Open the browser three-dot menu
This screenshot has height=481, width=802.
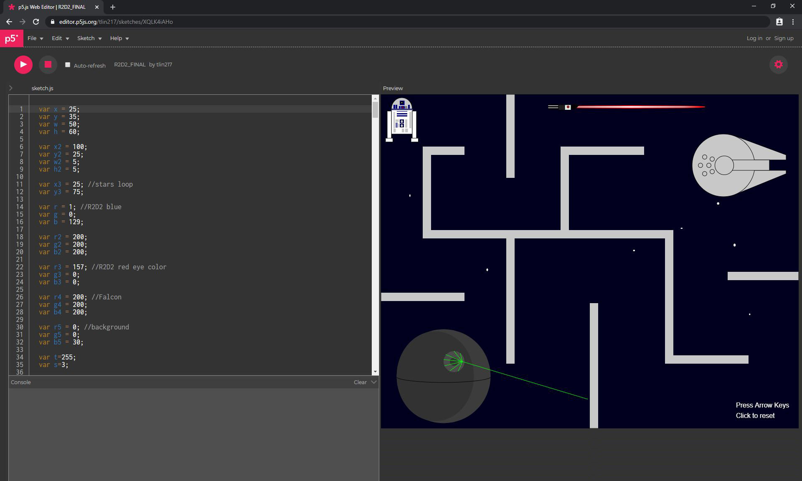(793, 22)
